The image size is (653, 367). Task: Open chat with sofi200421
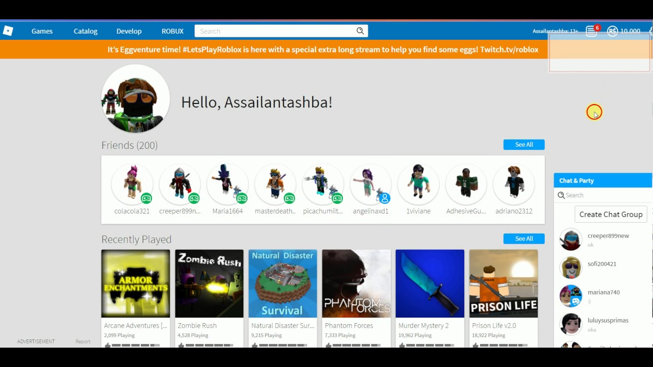click(603, 268)
